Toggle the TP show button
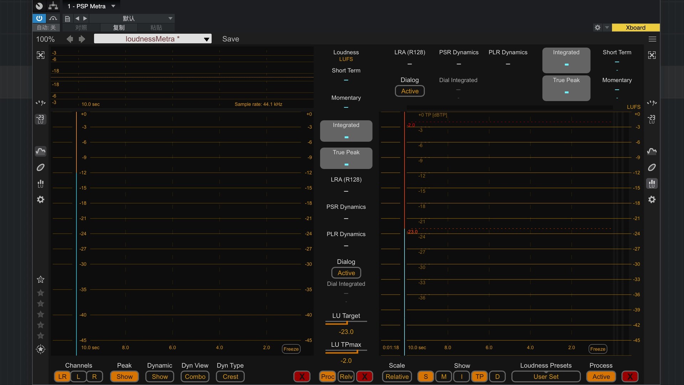Screen dimensions: 684x385 point(479,376)
